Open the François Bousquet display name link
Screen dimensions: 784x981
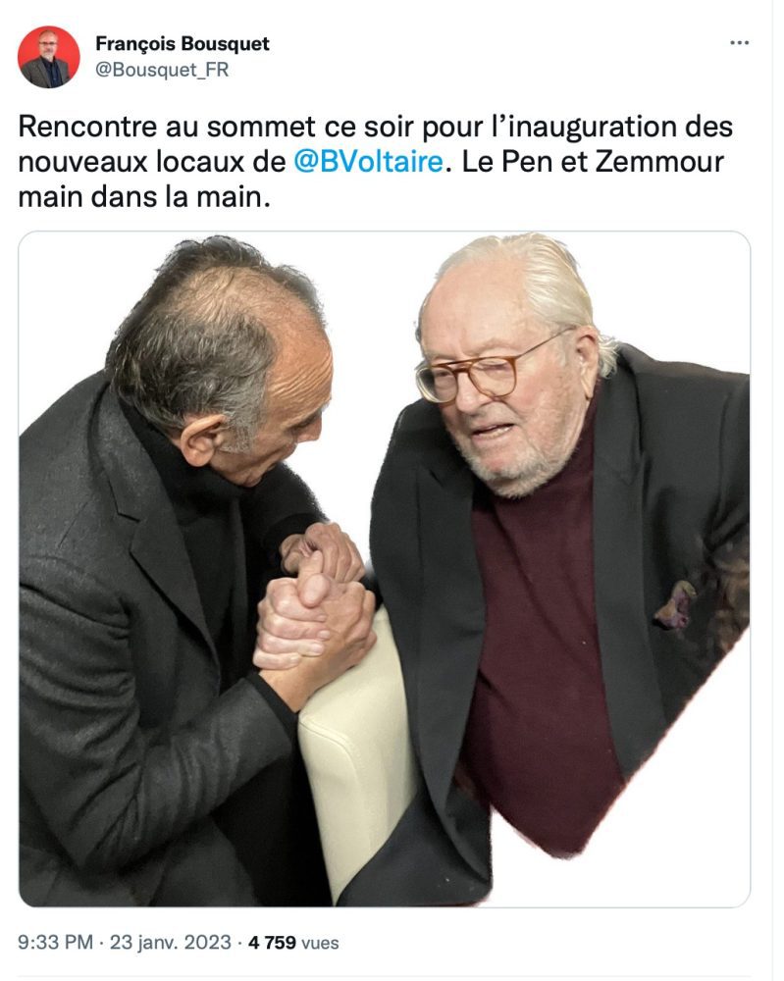click(183, 44)
